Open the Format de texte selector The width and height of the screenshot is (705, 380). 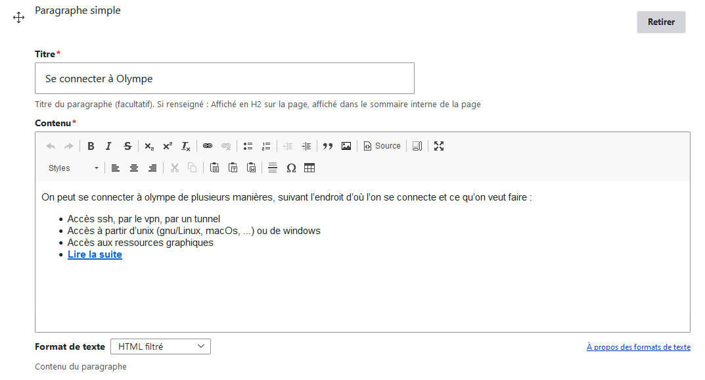pyautogui.click(x=160, y=346)
